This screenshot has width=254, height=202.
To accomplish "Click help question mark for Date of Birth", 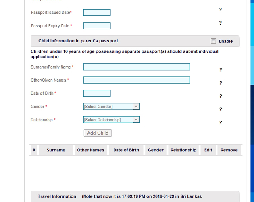I will pos(221,96).
